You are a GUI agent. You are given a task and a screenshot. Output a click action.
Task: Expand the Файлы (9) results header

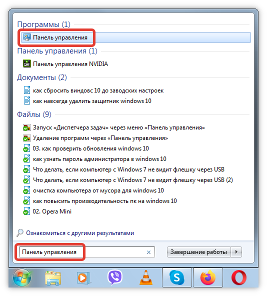34,114
